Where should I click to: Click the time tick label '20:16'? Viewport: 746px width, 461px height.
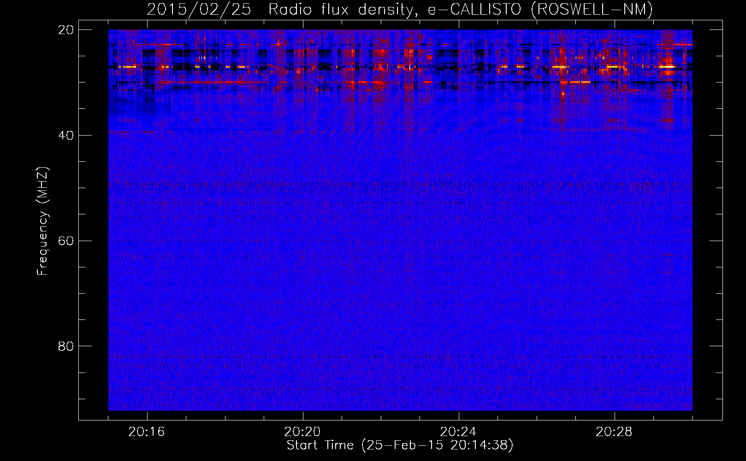pos(147,432)
